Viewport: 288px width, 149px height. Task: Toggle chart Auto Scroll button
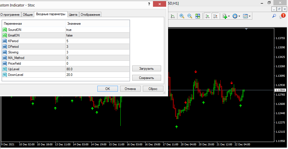(207, 16)
